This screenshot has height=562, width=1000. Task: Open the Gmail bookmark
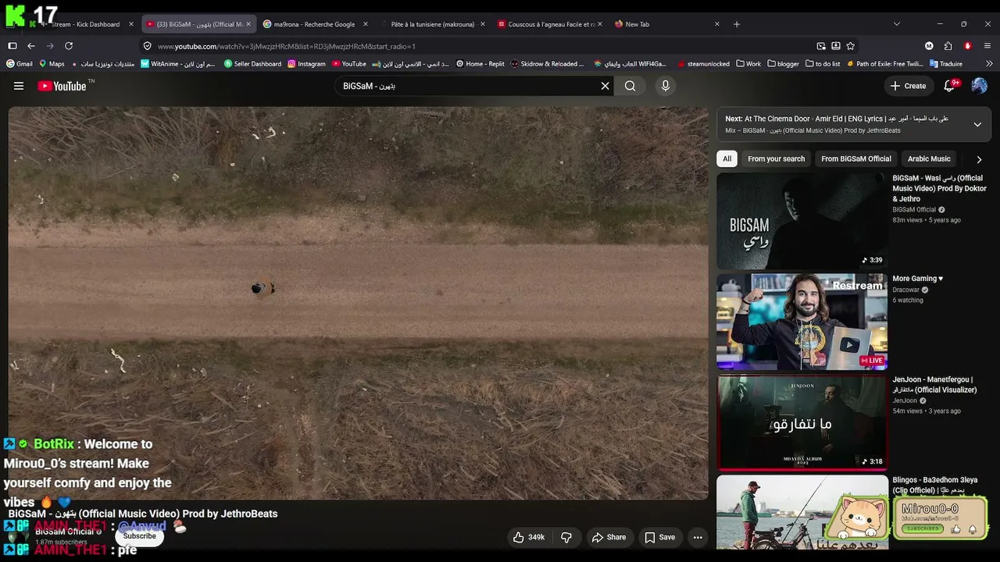pos(20,64)
